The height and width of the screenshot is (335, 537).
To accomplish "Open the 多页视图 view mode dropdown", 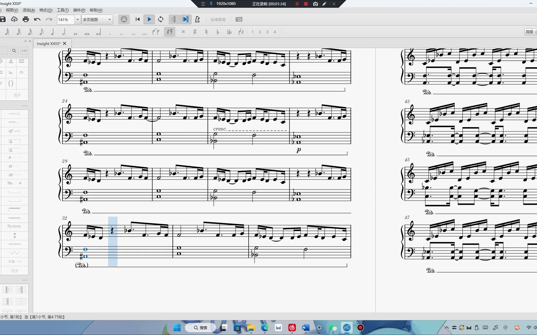I will click(97, 20).
